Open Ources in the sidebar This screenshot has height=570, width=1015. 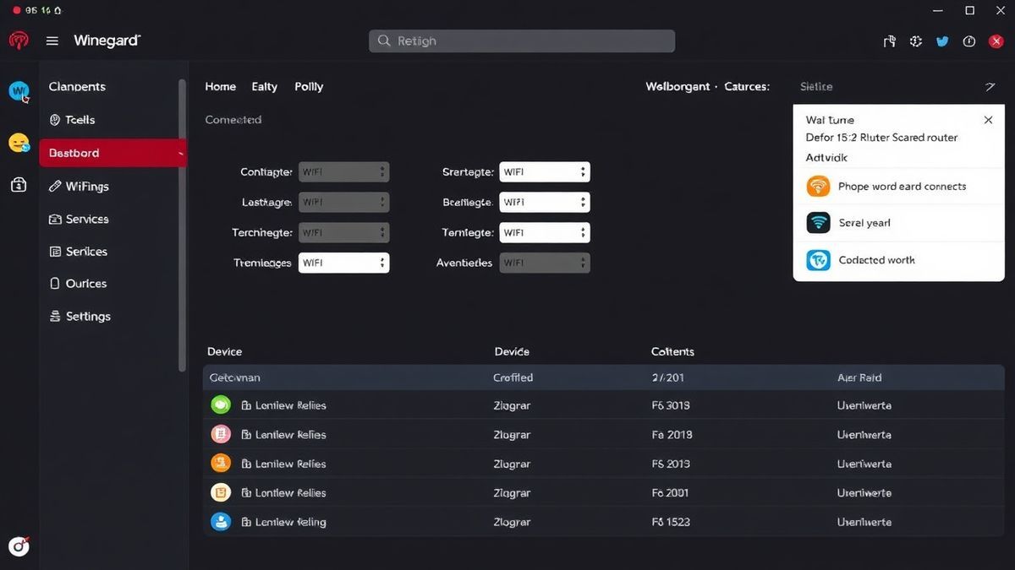(x=79, y=283)
